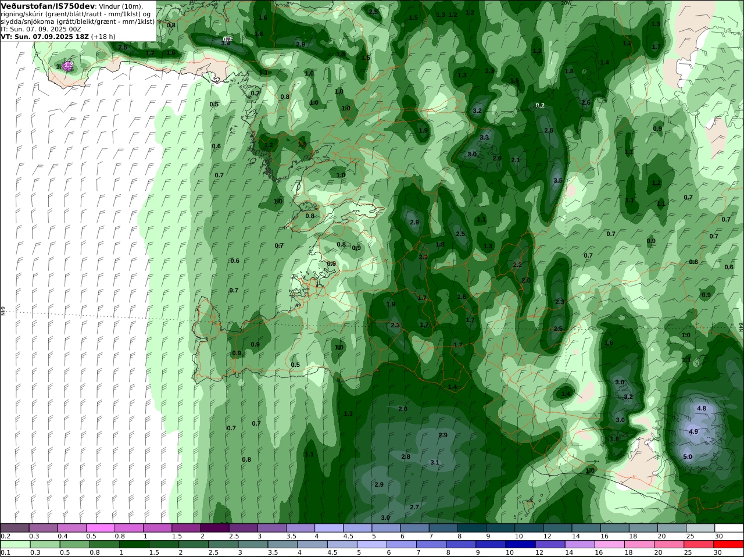Click upper legend swatch between 0.2 and 0.3

[x=15, y=528]
